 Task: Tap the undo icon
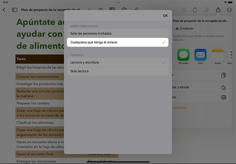183,10
